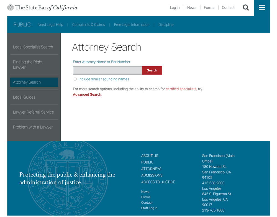Click the State Bar of California logo
The height and width of the screenshot is (217, 277).
[x=42, y=7]
